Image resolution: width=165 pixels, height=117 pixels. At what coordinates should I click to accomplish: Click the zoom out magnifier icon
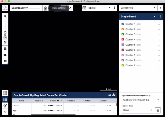click(x=5, y=36)
